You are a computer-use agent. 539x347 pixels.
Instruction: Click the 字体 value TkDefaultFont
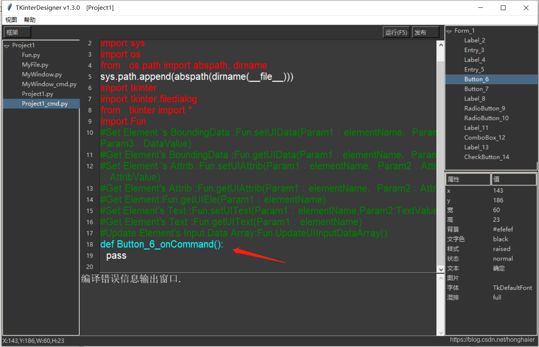tap(512, 288)
